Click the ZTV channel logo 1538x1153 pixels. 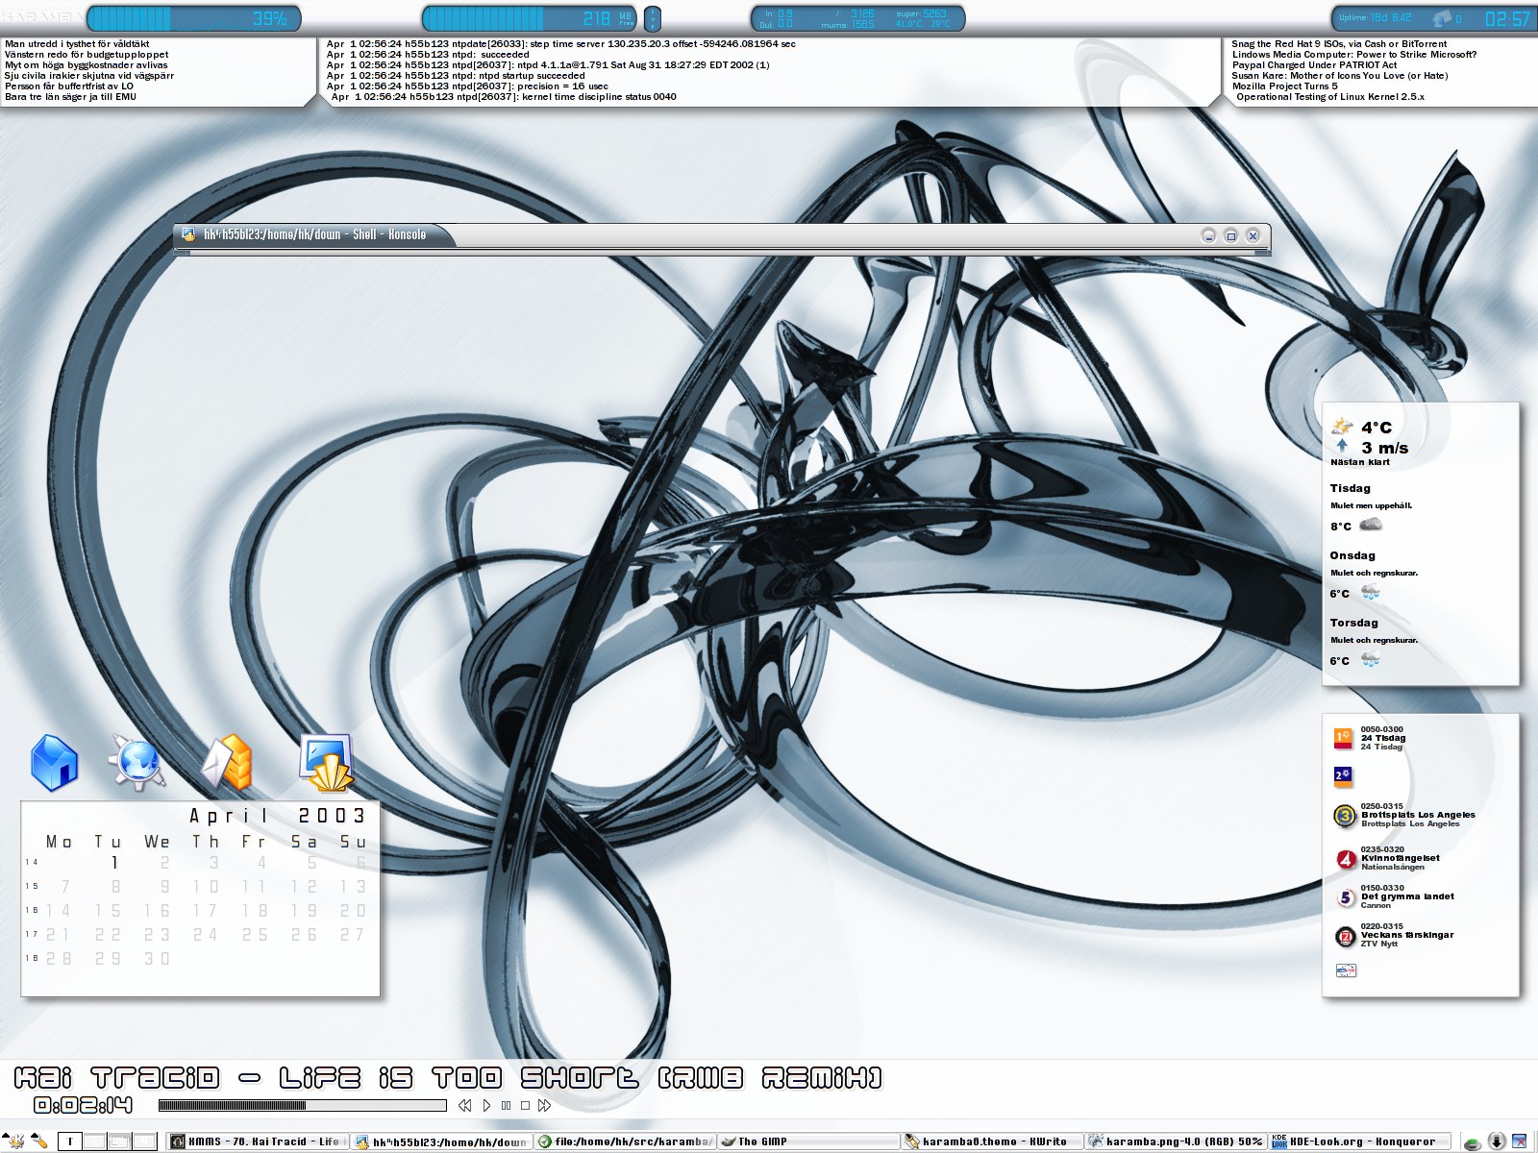pos(1346,936)
